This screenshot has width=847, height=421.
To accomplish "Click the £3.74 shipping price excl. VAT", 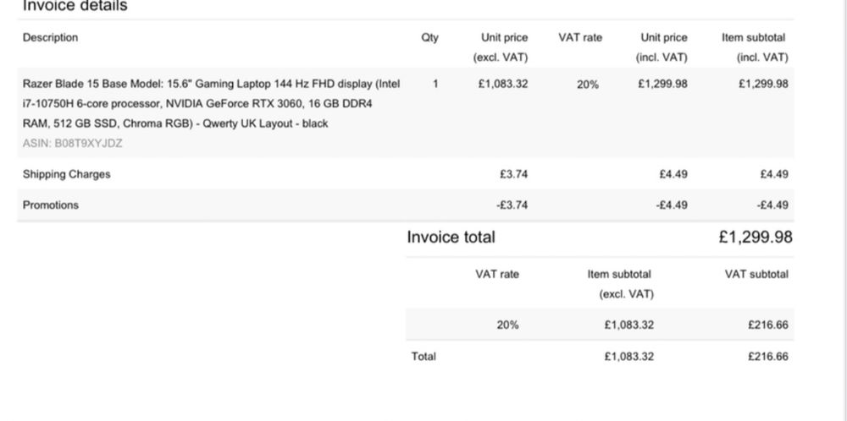I will (x=513, y=174).
